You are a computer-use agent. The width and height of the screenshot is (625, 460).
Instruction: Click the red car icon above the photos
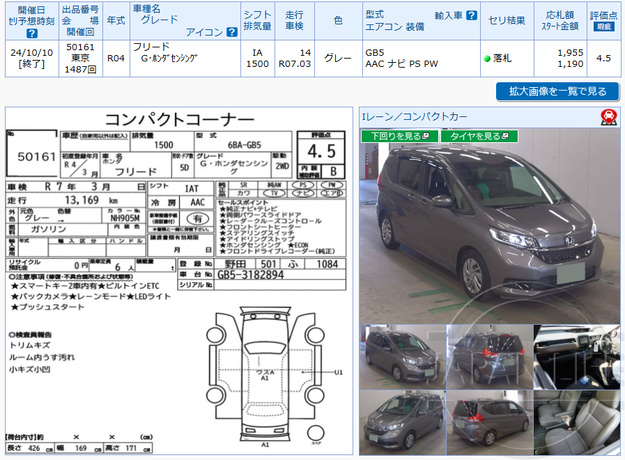610,116
